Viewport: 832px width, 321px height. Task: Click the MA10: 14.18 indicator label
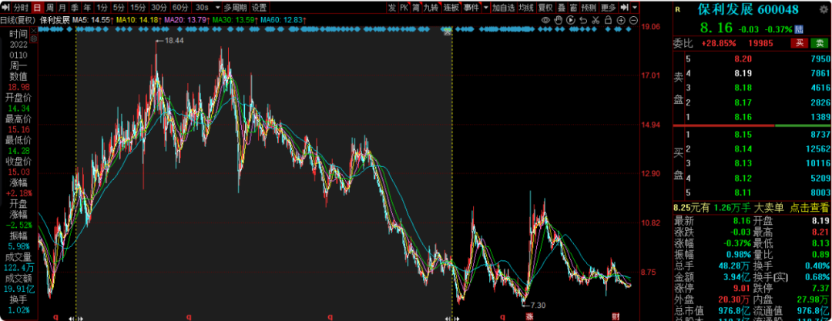click(138, 20)
